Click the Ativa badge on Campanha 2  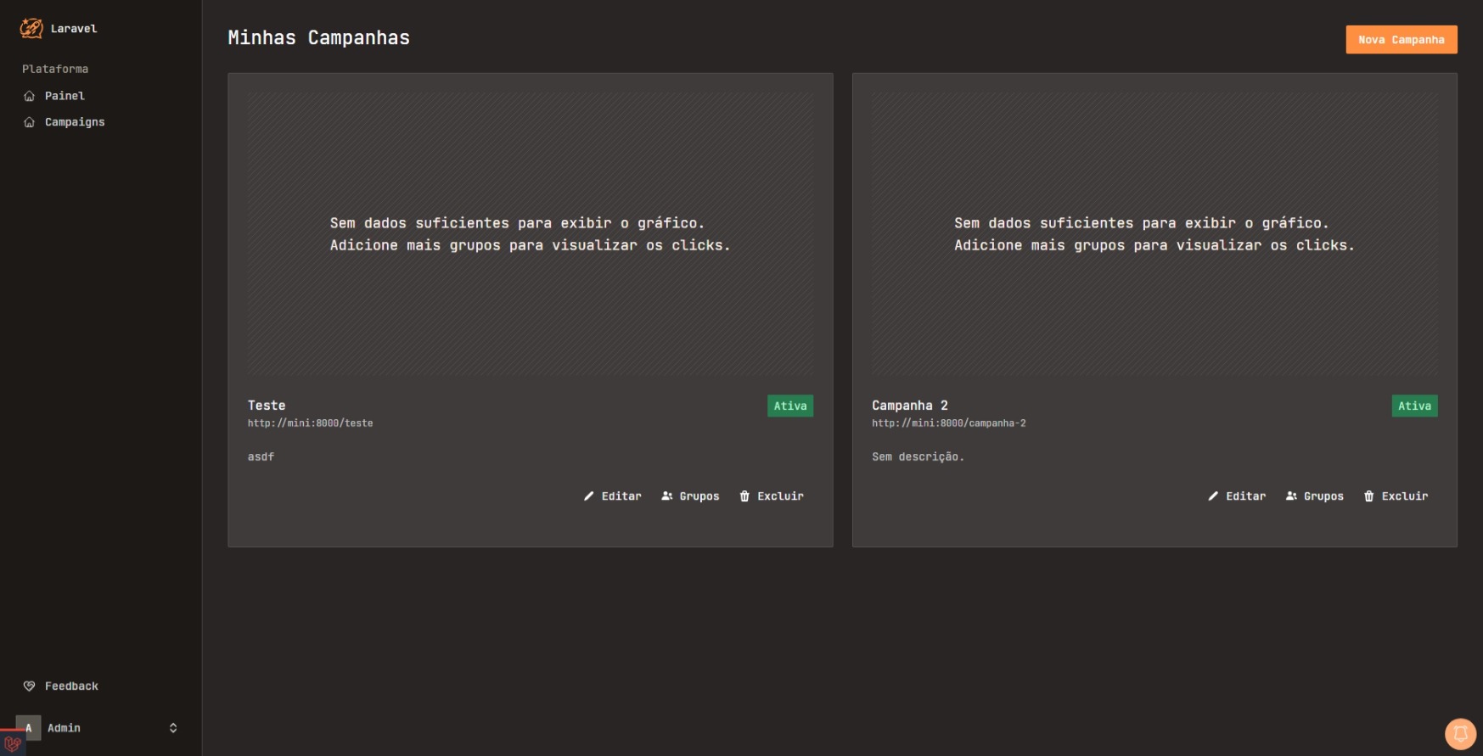(x=1414, y=406)
